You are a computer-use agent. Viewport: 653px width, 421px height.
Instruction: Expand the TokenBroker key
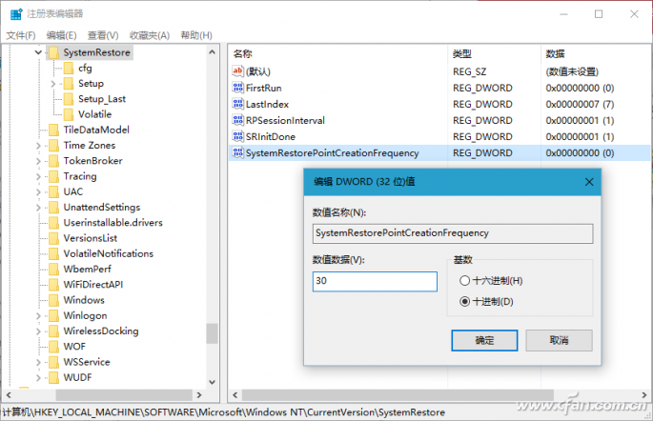pyautogui.click(x=38, y=161)
